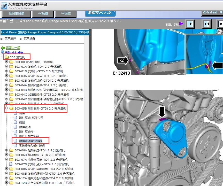
Task: Click the Land Rover Range Rover Evoque panel title
Action: pos(45,33)
